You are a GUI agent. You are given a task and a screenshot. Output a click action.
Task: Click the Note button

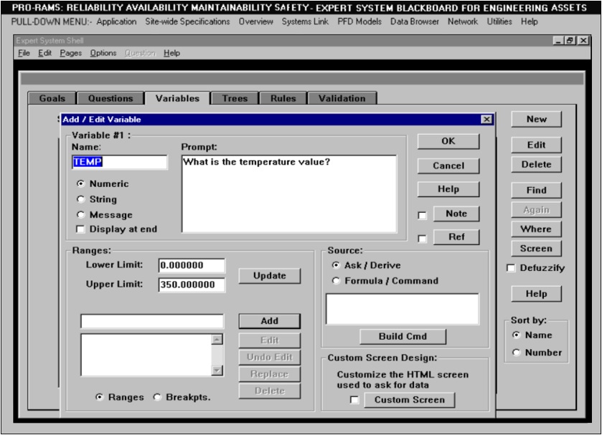click(456, 214)
